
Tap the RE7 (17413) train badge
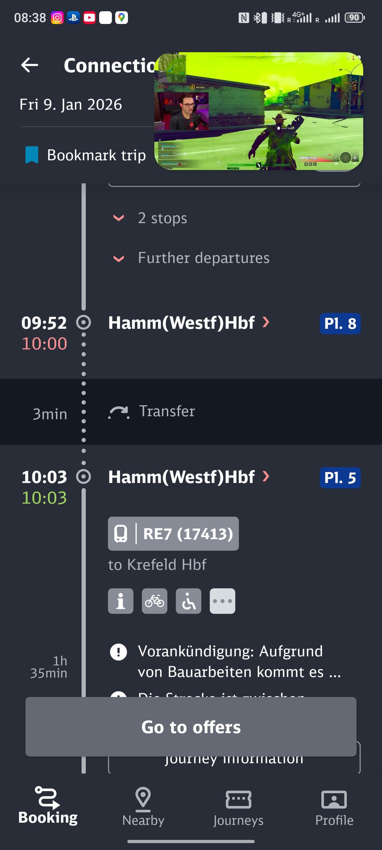coord(173,534)
